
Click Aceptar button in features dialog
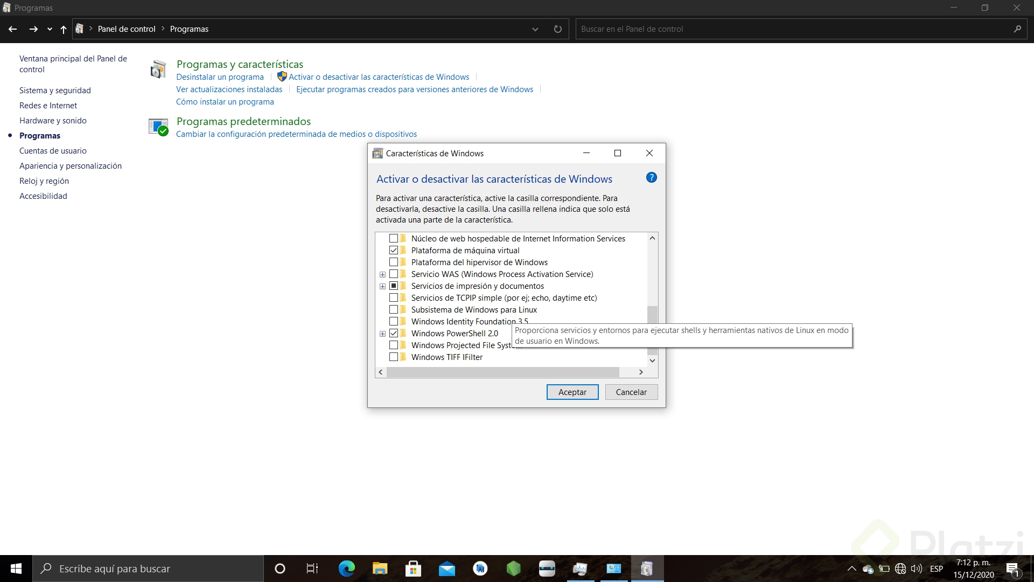572,392
